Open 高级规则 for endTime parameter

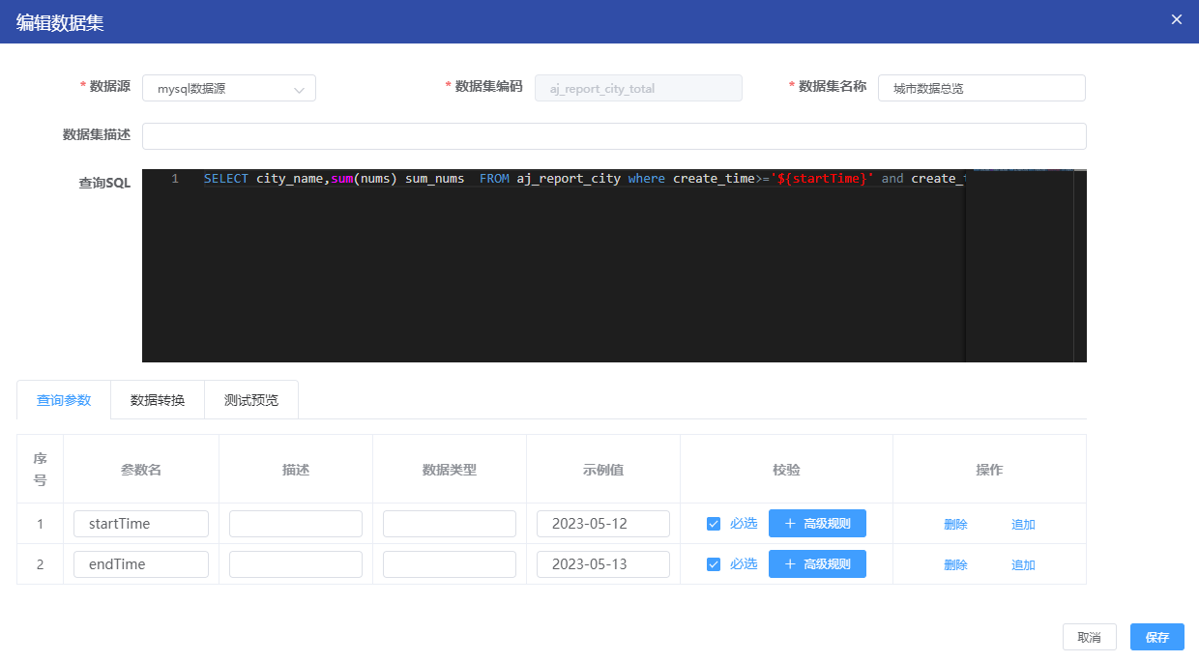click(817, 564)
